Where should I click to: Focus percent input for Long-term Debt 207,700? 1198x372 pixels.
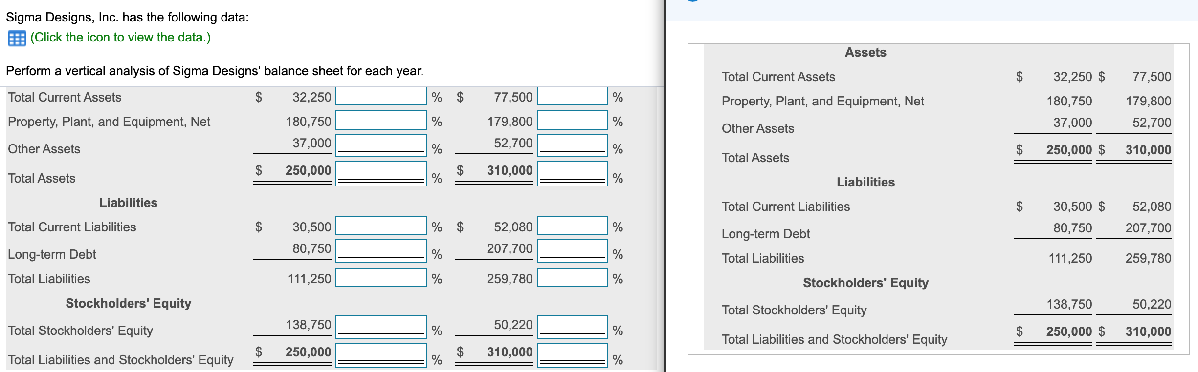click(573, 251)
